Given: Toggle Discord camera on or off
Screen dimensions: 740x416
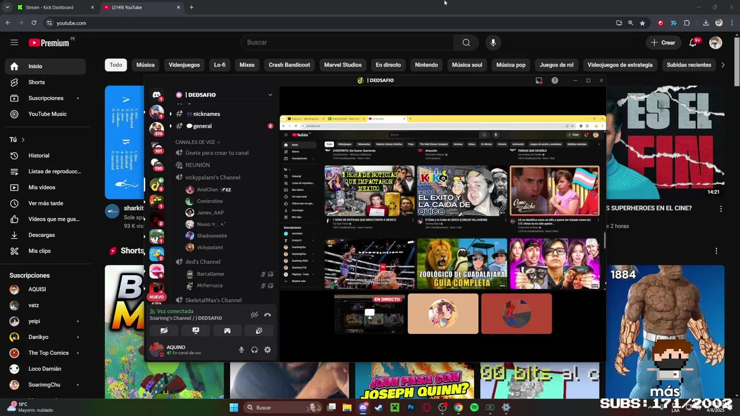Looking at the screenshot, I should tap(164, 330).
